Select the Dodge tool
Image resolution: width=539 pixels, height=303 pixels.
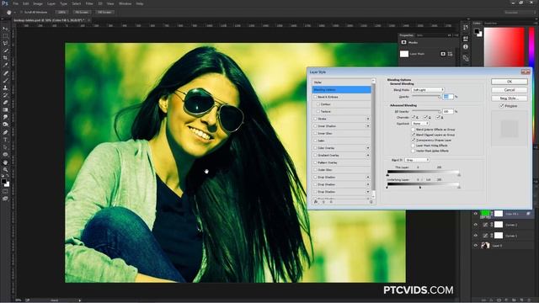click(5, 125)
